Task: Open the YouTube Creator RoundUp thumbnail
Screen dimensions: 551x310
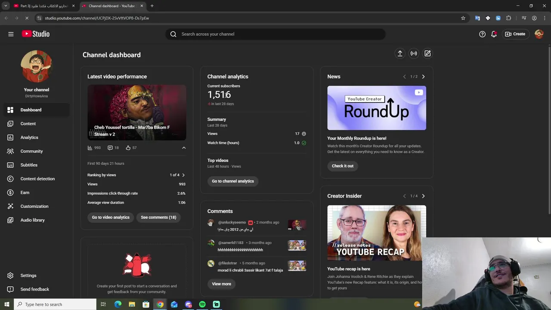Action: pyautogui.click(x=377, y=108)
